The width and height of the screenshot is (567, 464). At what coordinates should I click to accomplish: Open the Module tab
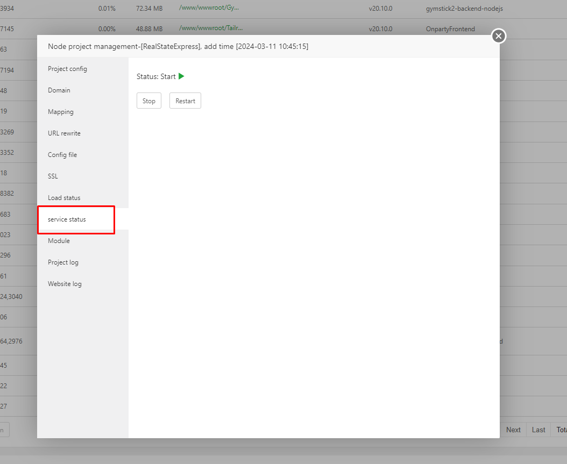pyautogui.click(x=82, y=241)
